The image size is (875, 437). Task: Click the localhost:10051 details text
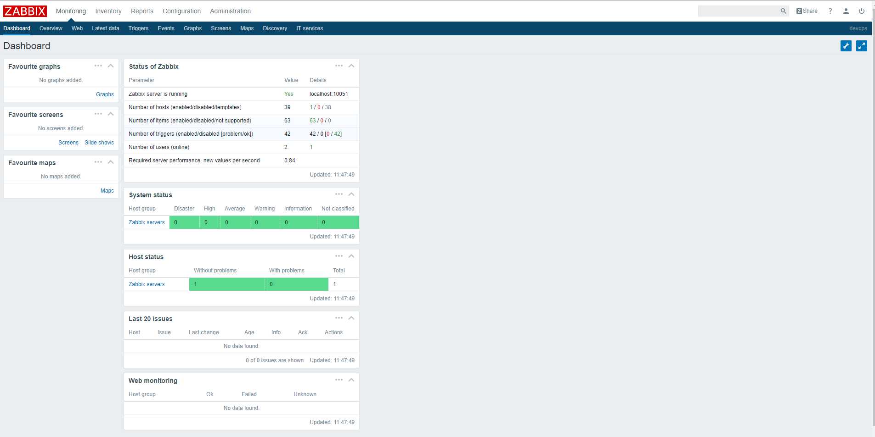pos(329,94)
